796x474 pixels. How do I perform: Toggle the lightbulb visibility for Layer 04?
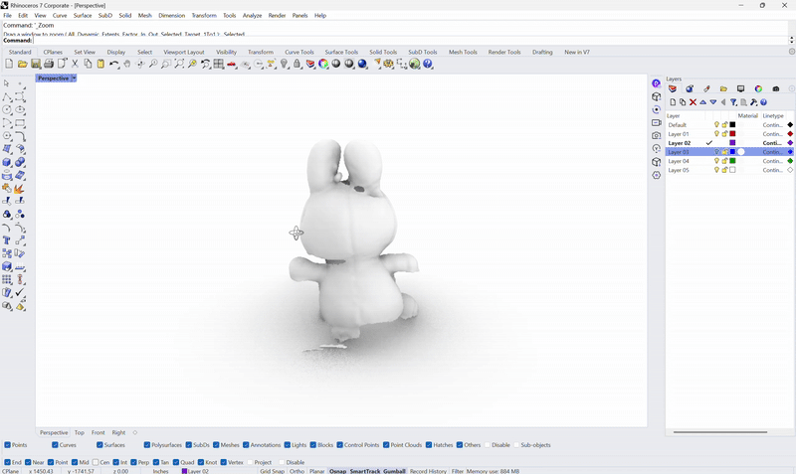point(716,161)
